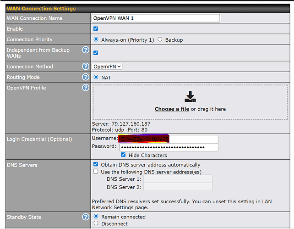
Task: Click the file upload download-arrow icon
Action: coord(190,97)
